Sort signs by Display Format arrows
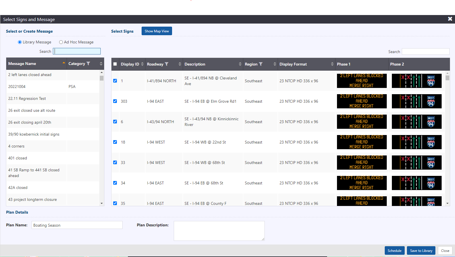 pos(332,64)
